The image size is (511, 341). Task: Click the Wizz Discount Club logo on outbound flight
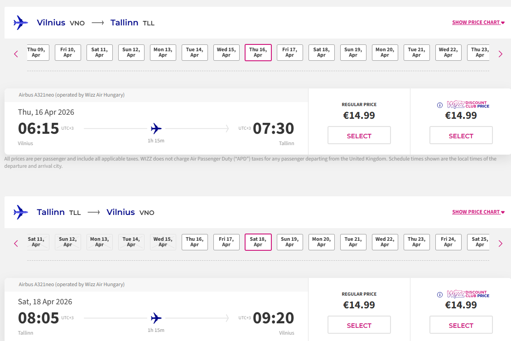click(468, 105)
